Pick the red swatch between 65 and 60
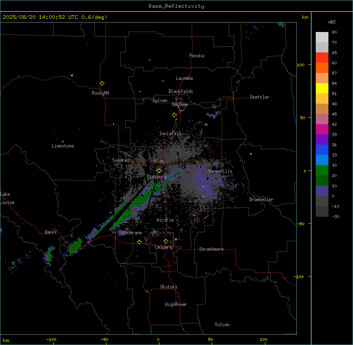 [x=322, y=58]
